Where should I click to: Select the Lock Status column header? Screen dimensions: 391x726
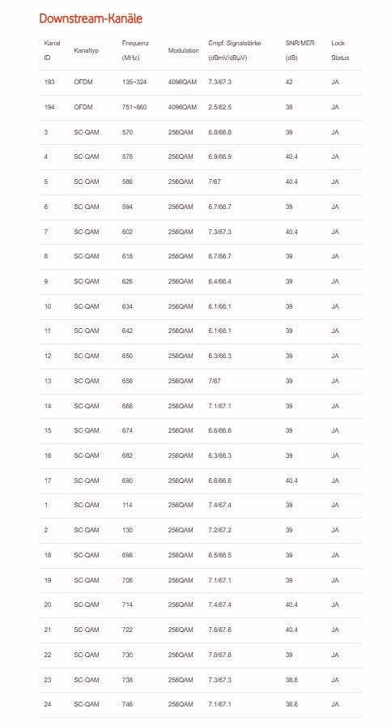pyautogui.click(x=340, y=50)
